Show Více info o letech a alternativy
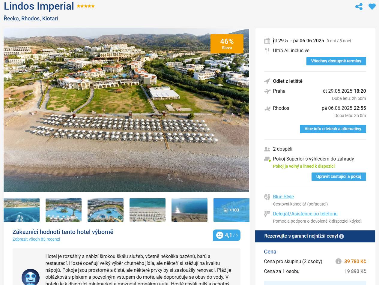Viewport: 379px width, 285px height. 333,129
